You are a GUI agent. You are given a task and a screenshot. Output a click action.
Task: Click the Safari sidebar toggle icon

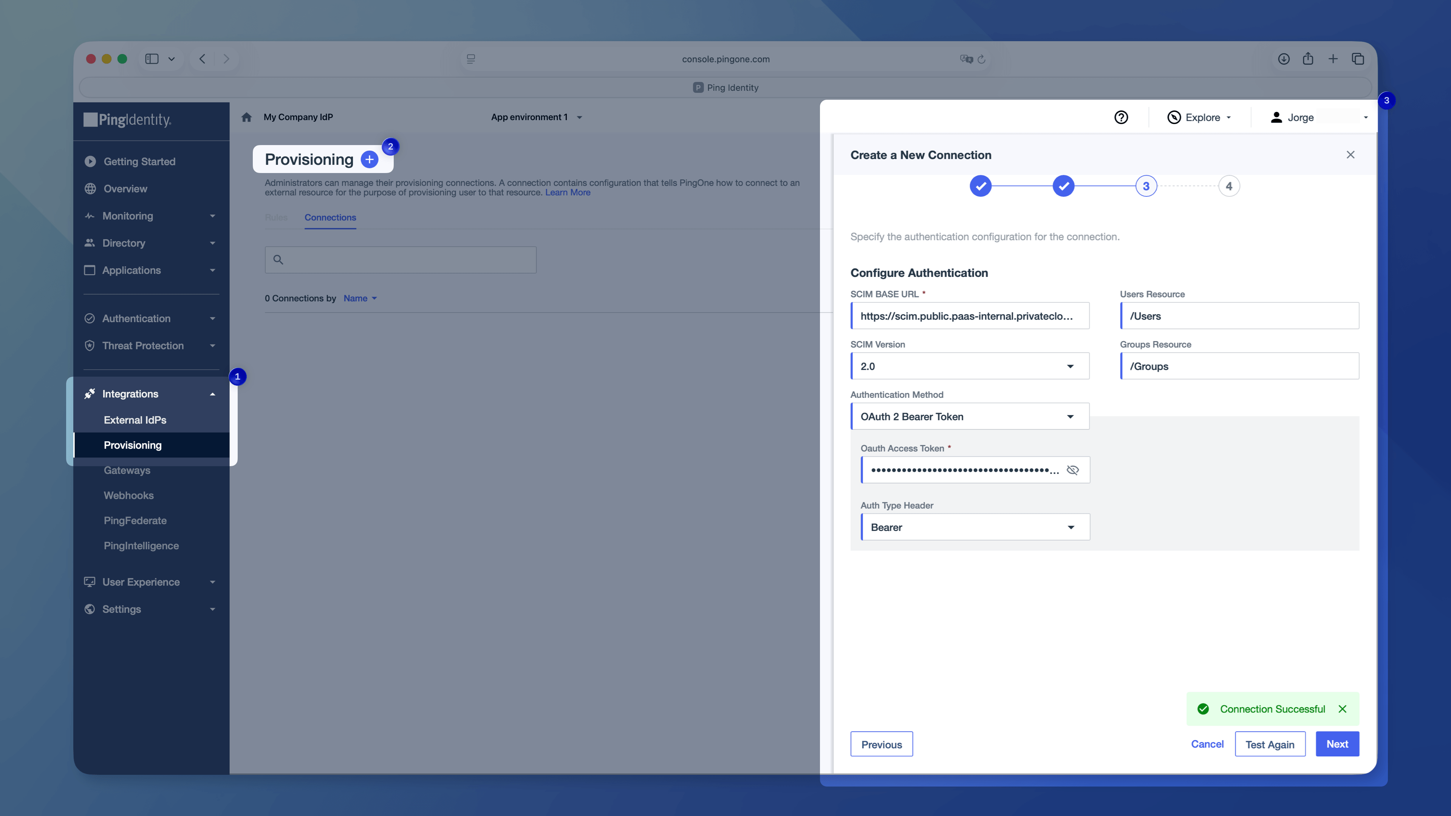coord(152,59)
